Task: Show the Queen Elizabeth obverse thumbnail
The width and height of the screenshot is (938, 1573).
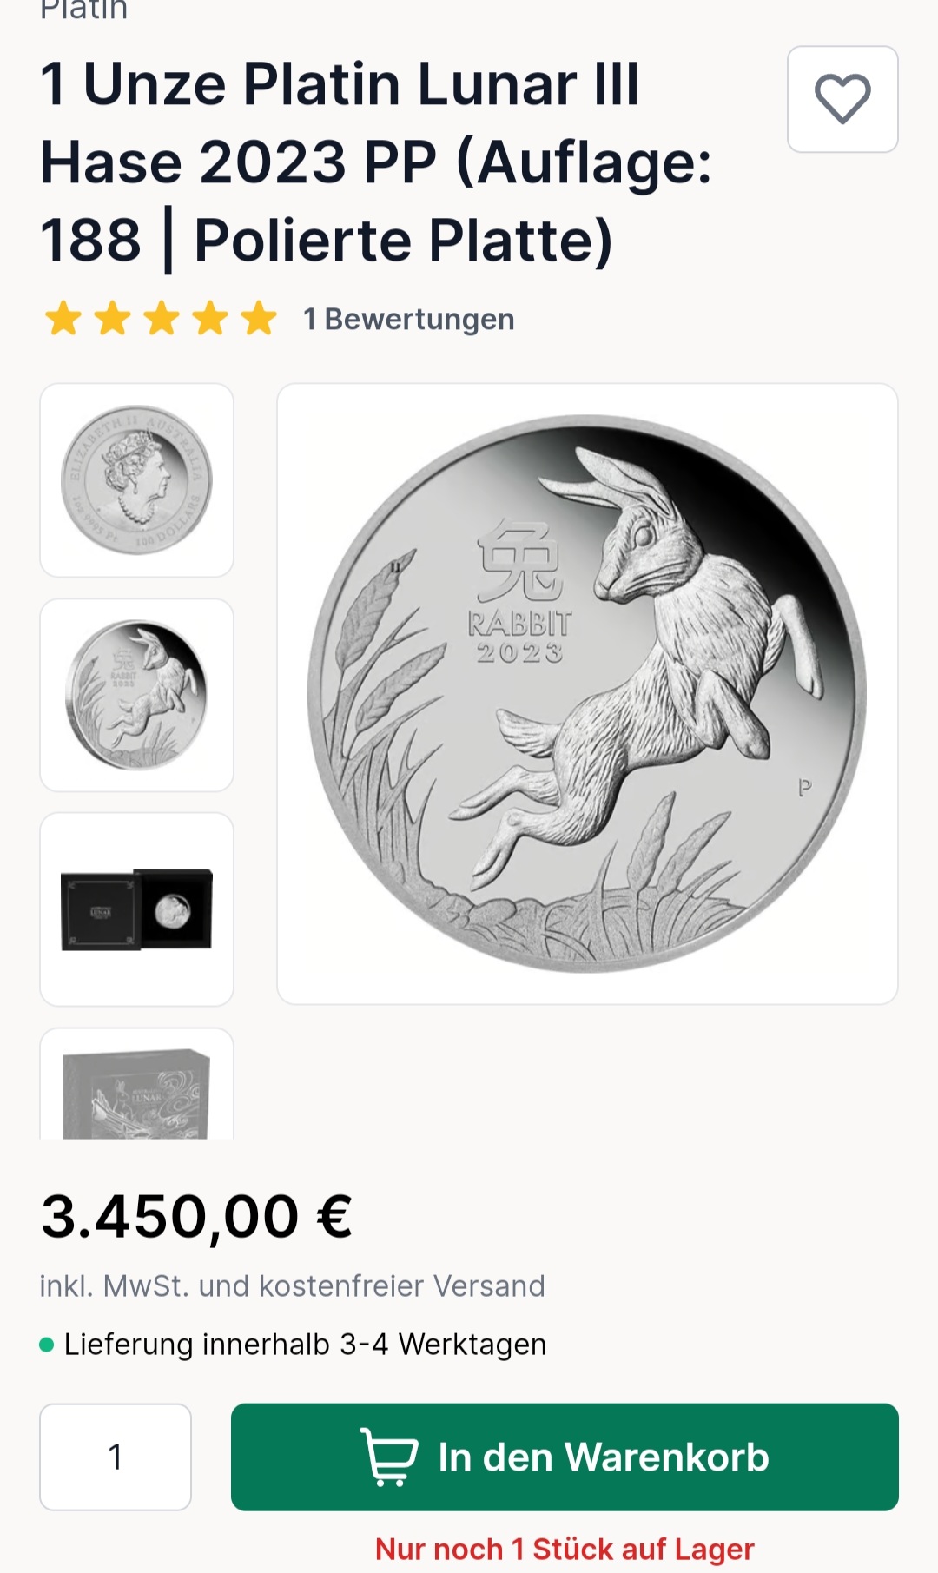Action: tap(136, 479)
